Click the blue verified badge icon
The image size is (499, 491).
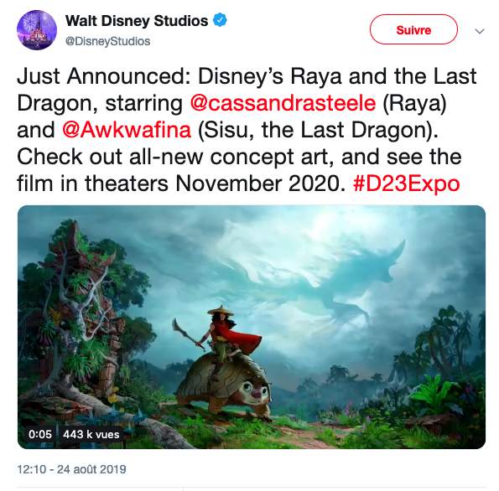pyautogui.click(x=220, y=20)
